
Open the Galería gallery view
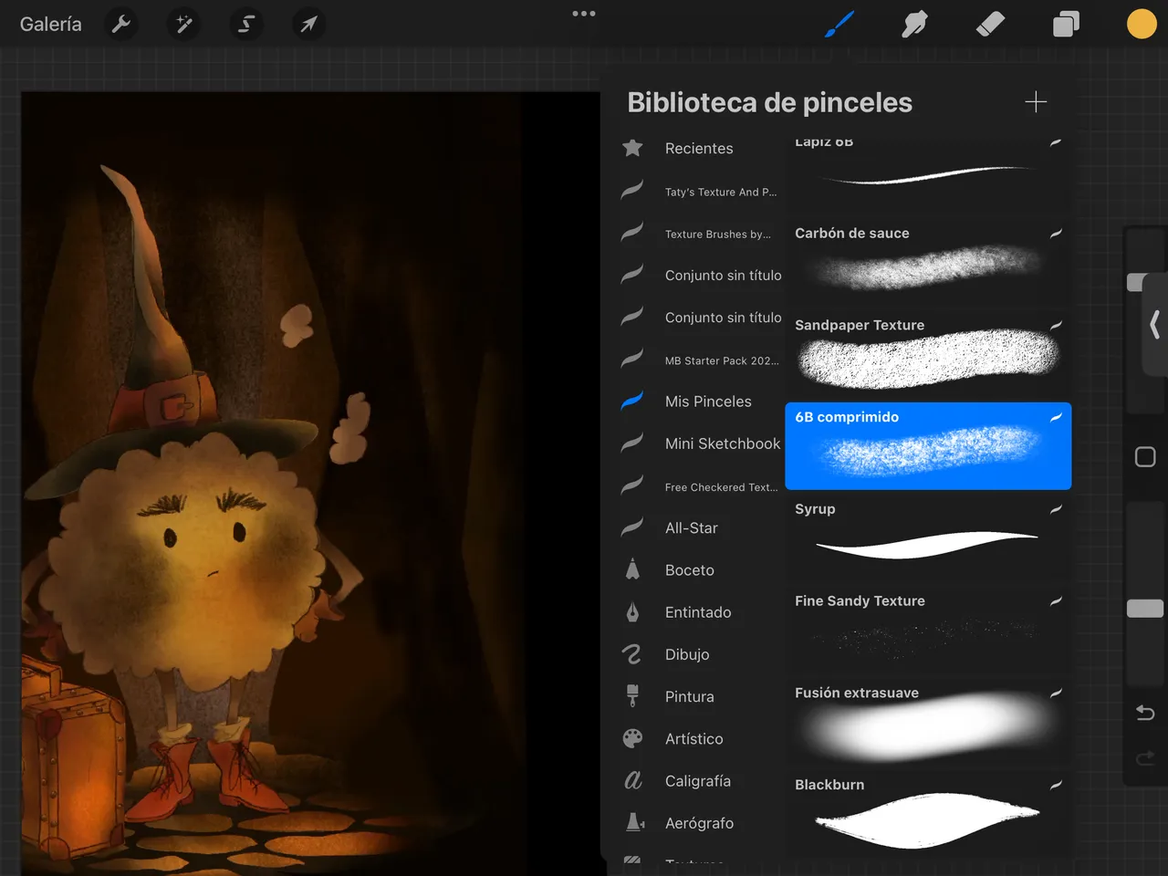[x=51, y=25]
